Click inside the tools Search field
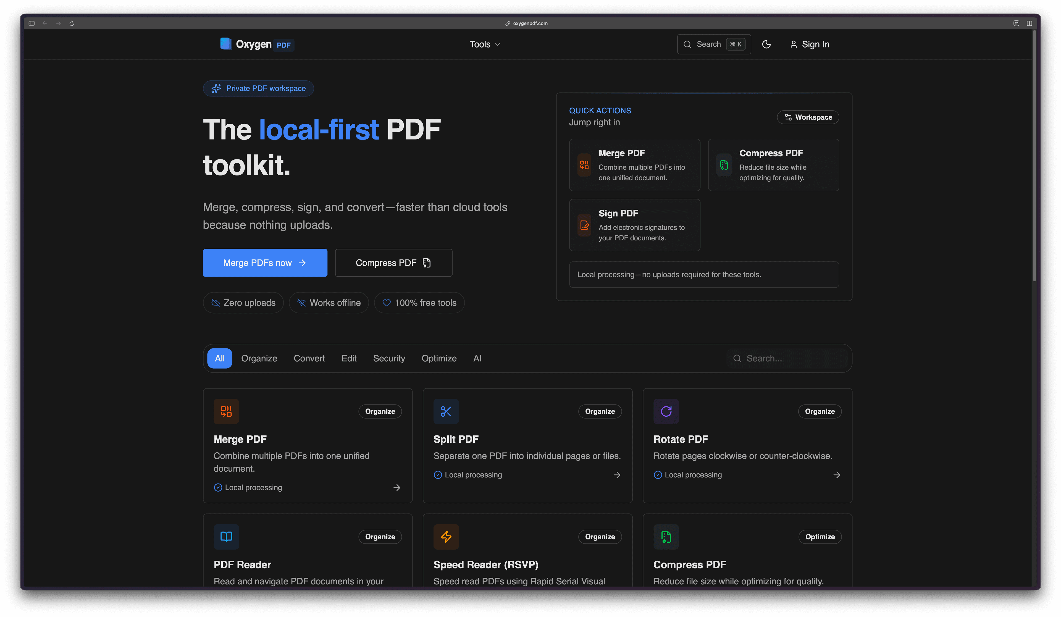This screenshot has height=617, width=1061. [787, 358]
